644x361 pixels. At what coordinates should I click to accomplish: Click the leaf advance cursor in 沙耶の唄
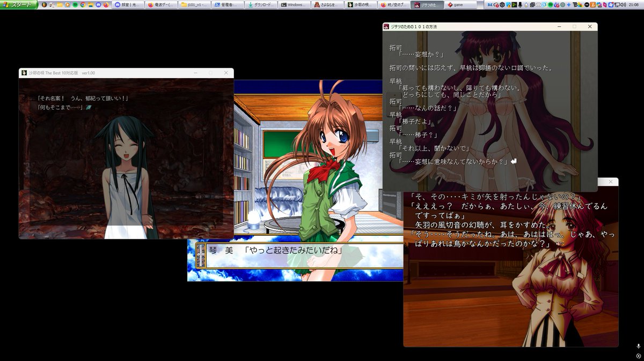tap(89, 108)
